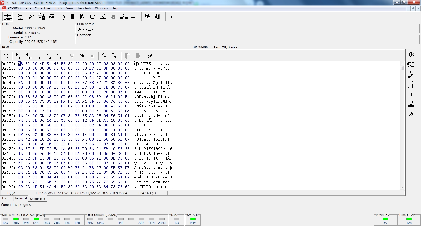This screenshot has height=226, width=421.
Task: Click the LBA : 63 (1) status field
Action: coord(147,193)
